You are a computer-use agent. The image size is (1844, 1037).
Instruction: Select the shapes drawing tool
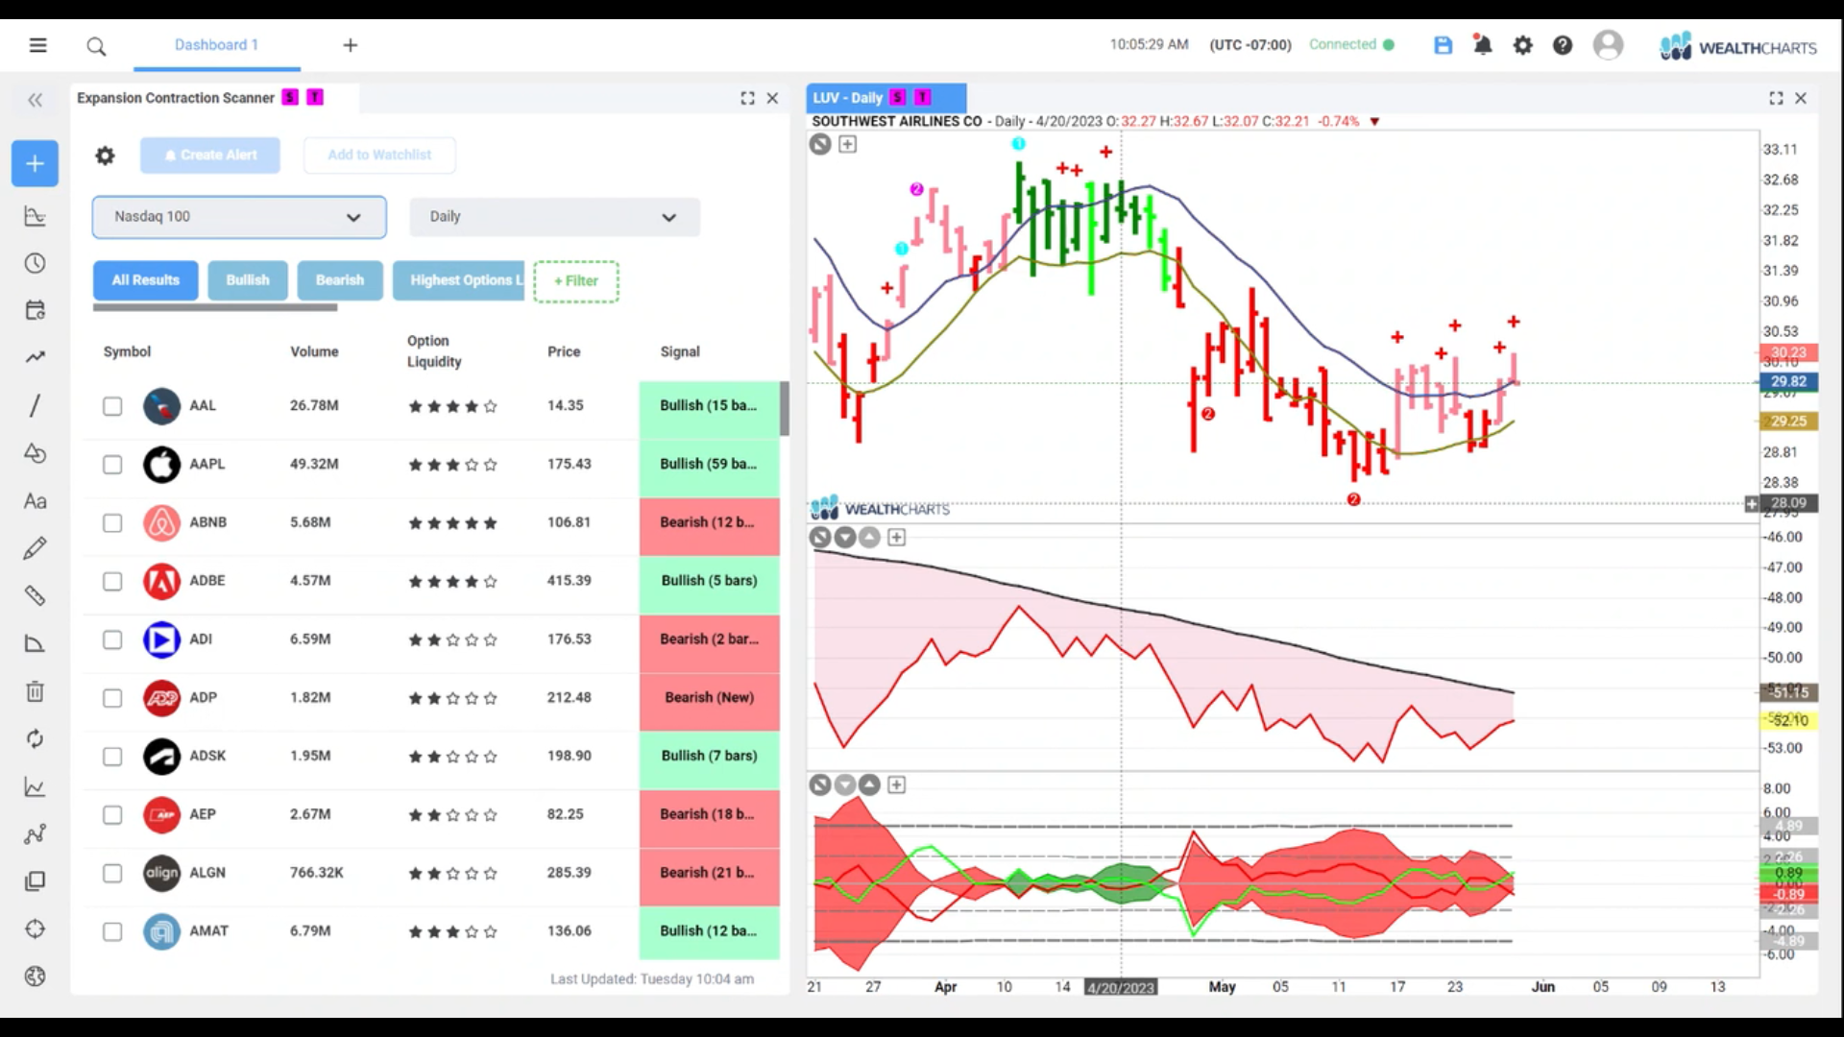35,453
